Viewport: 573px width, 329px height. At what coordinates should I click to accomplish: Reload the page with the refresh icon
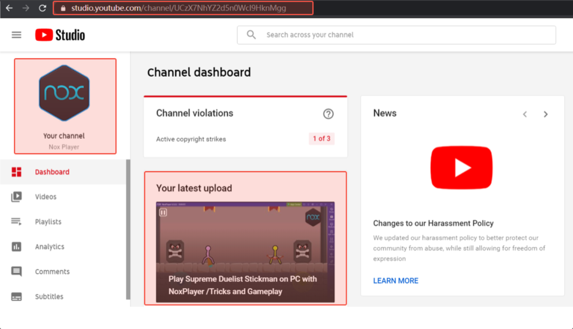coord(42,7)
